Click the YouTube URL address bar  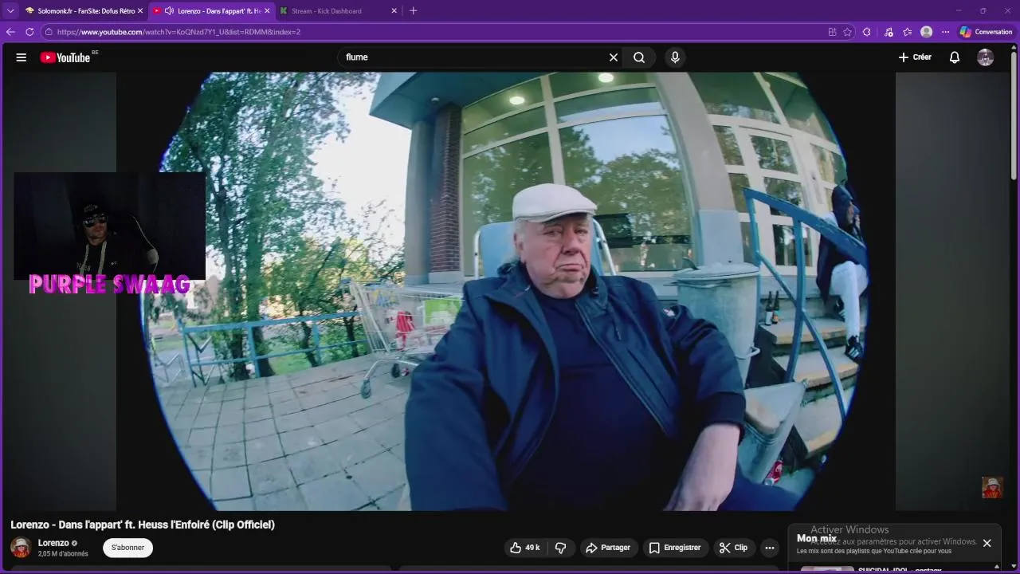click(x=430, y=32)
